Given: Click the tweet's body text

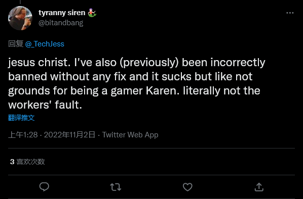Looking at the screenshot, I should pyautogui.click(x=137, y=84).
